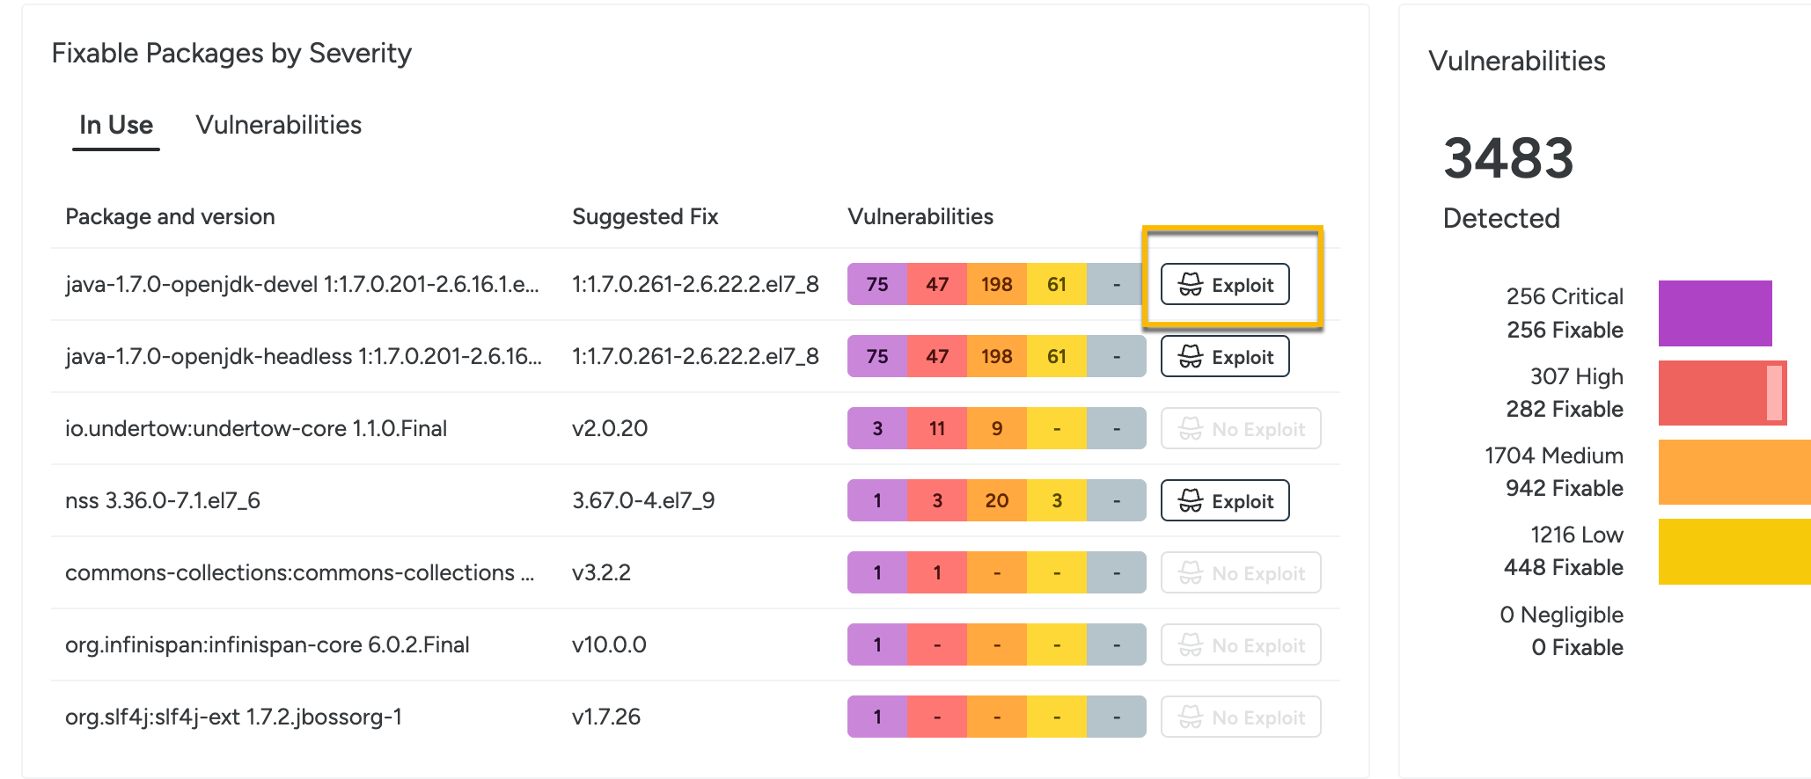
Task: Open org.slf4j:slf4j-ext 1.7.2.jbossorg-1 package
Action: point(233,717)
